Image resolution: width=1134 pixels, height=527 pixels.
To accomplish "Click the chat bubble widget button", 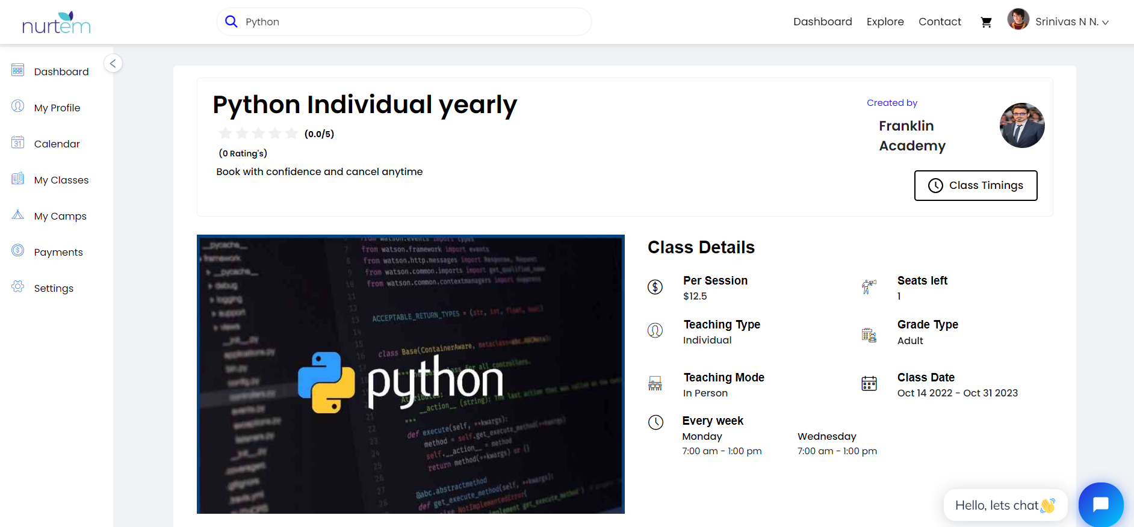I will (x=1100, y=504).
